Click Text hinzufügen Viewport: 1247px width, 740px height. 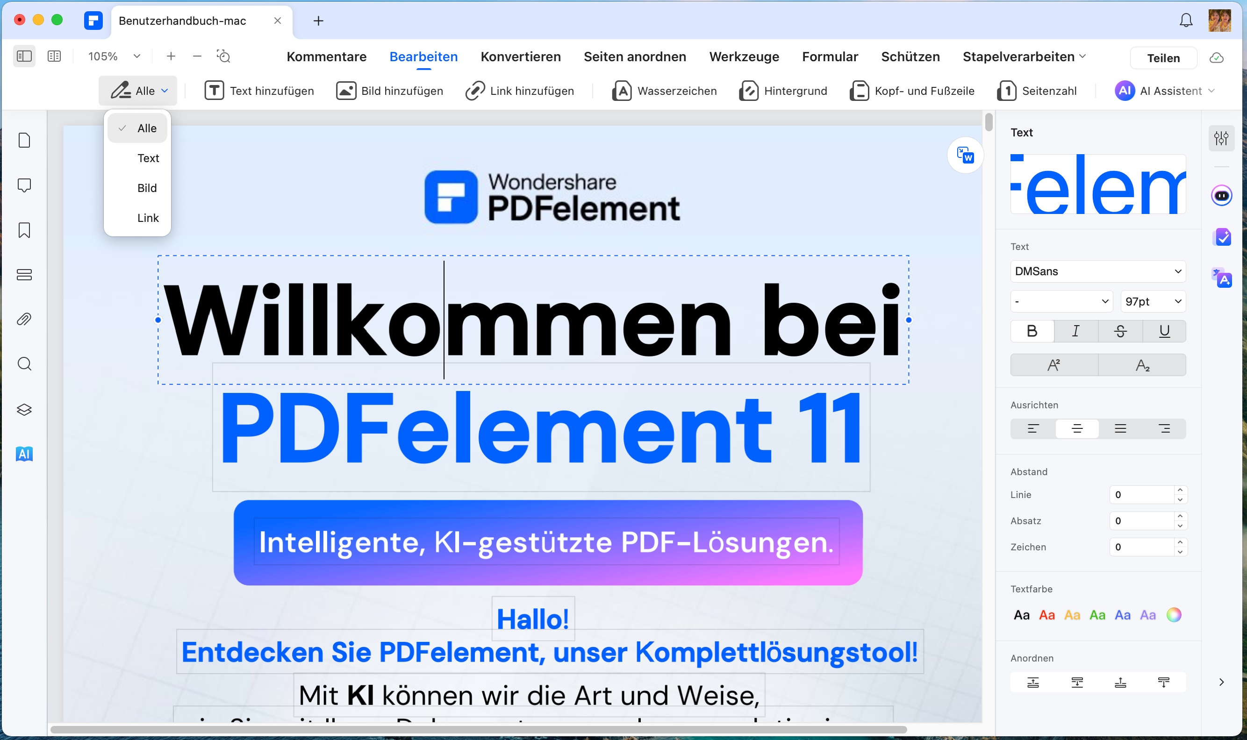tap(259, 91)
